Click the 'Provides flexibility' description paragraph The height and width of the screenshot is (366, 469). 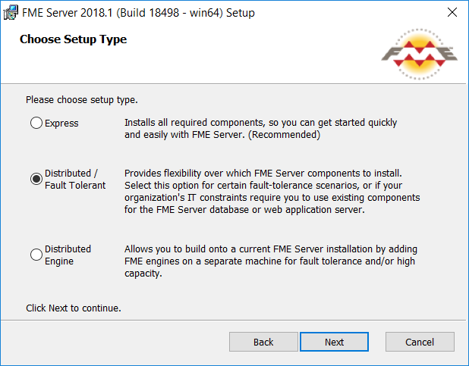[272, 191]
